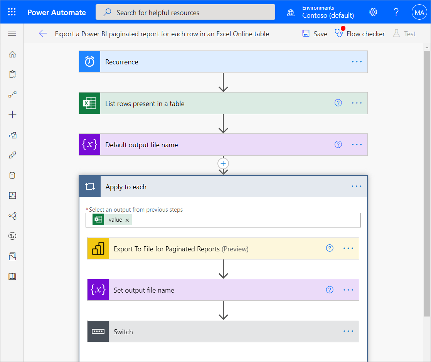Screen dimensions: 431x362
Task: Open the Recurrence card ellipsis menu
Action: tap(357, 62)
